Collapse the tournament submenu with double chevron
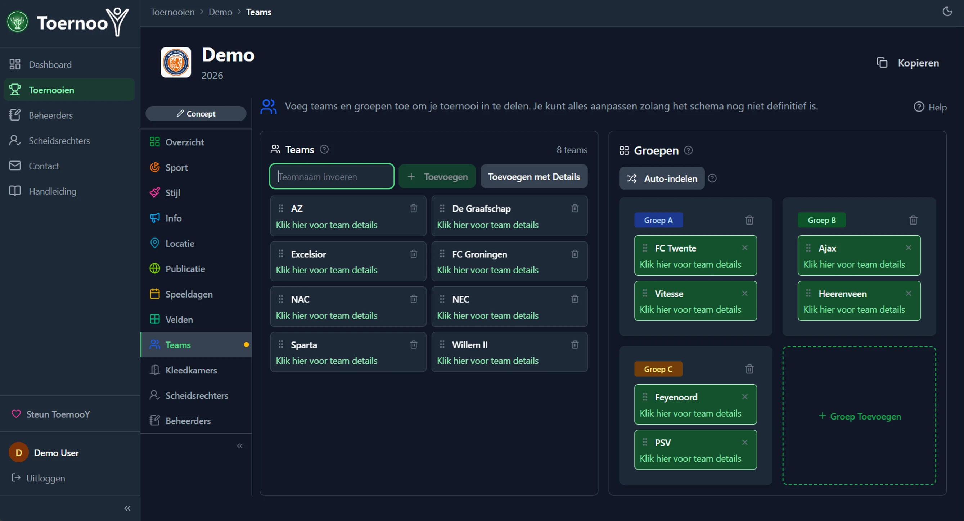The width and height of the screenshot is (964, 521). click(x=240, y=446)
